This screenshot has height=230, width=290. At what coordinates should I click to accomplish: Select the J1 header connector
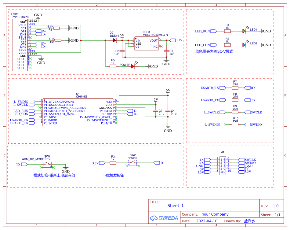coord(223,165)
